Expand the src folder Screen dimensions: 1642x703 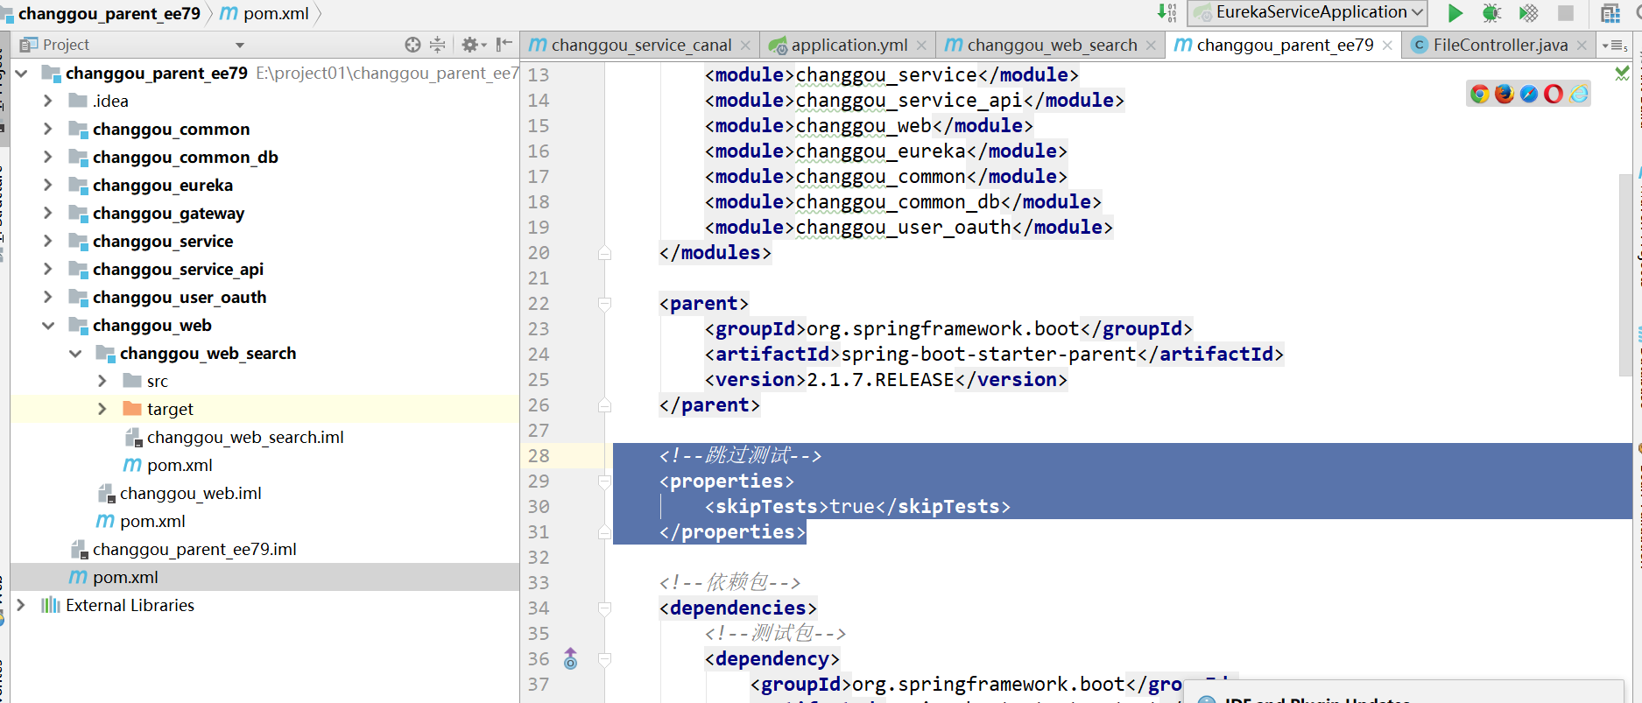coord(102,382)
